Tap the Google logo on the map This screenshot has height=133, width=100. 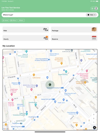[x=6, y=129]
